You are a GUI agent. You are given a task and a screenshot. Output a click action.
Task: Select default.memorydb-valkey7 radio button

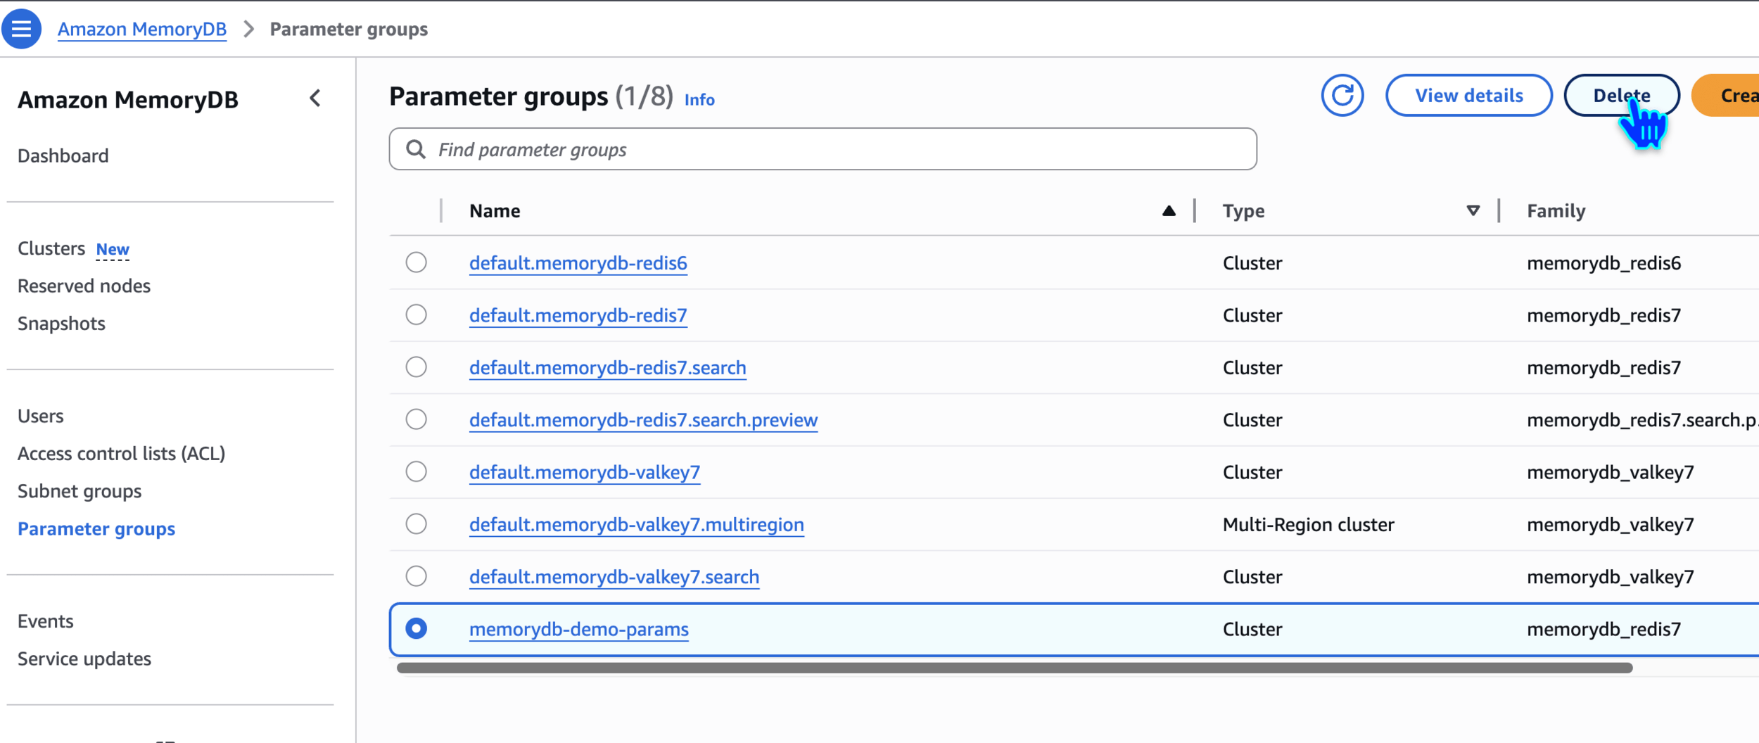click(417, 471)
